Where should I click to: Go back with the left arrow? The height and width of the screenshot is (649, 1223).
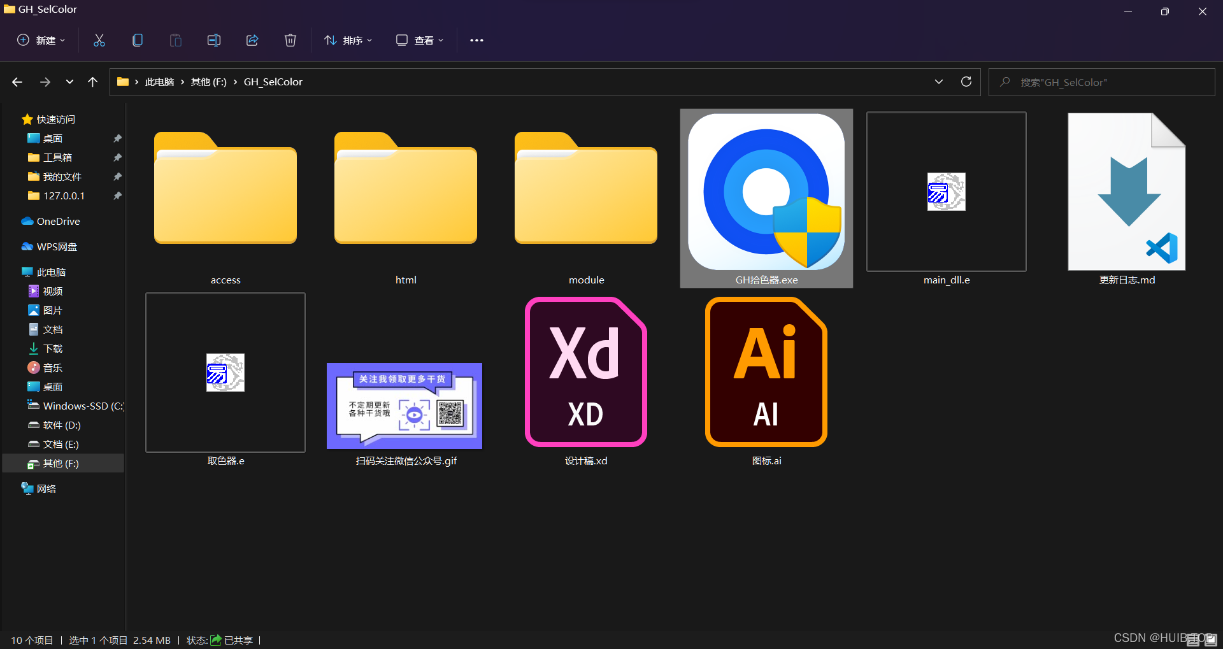(x=17, y=82)
